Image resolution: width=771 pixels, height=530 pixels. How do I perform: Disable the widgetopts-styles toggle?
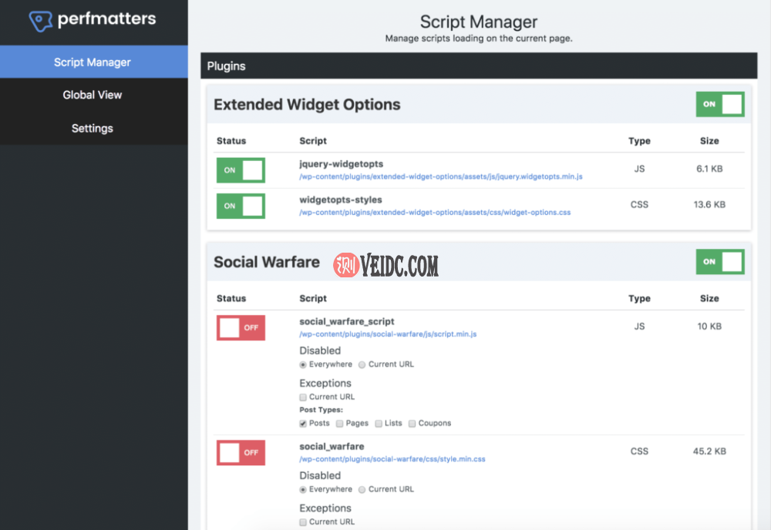(x=241, y=206)
